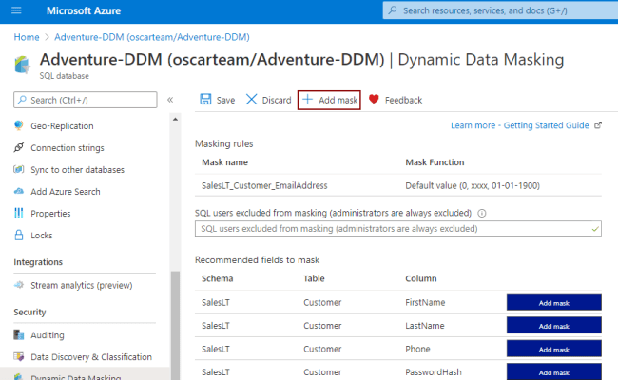Click the Mask Function column header

[435, 162]
